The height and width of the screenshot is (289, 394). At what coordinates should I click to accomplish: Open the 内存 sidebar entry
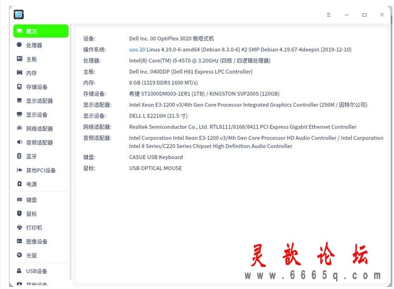click(41, 73)
